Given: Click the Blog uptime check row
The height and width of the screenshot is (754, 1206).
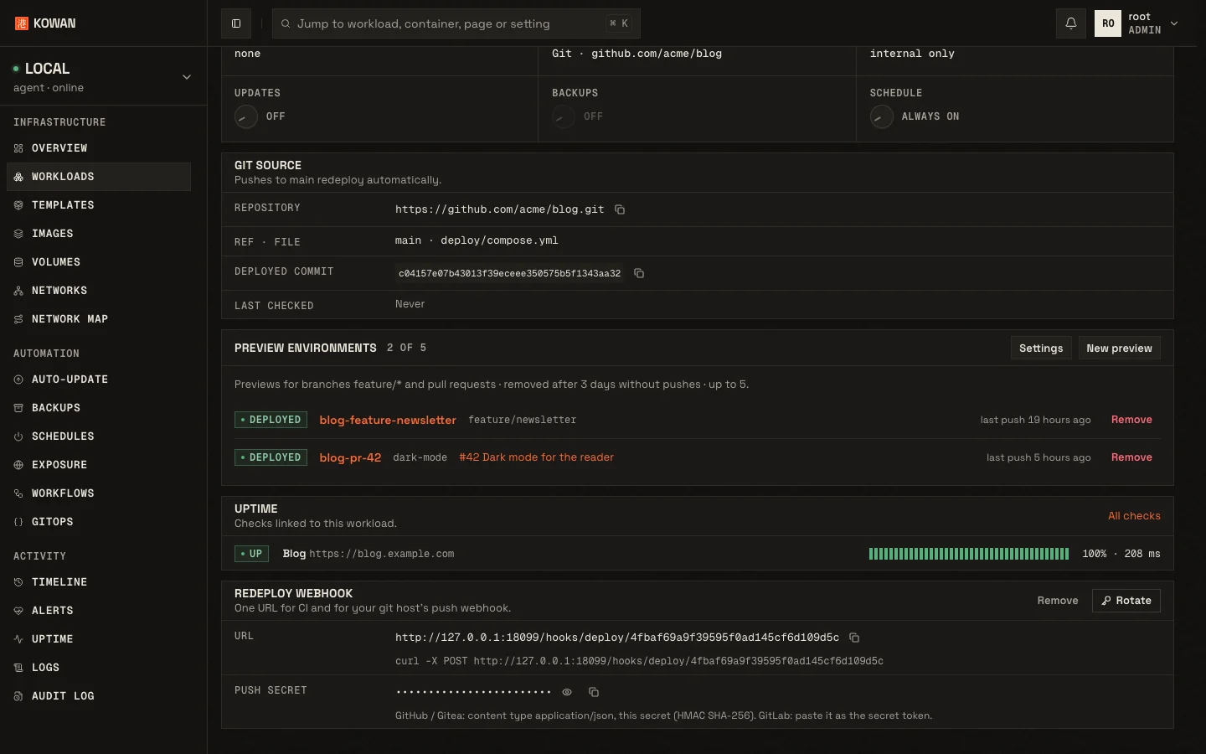Looking at the screenshot, I should point(698,554).
